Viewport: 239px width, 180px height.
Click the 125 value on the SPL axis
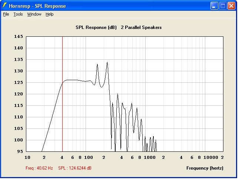pos(19,82)
